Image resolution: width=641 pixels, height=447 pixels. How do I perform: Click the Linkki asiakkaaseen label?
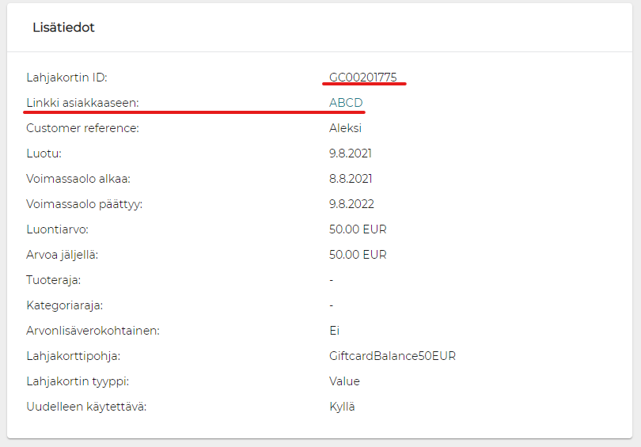click(x=82, y=103)
